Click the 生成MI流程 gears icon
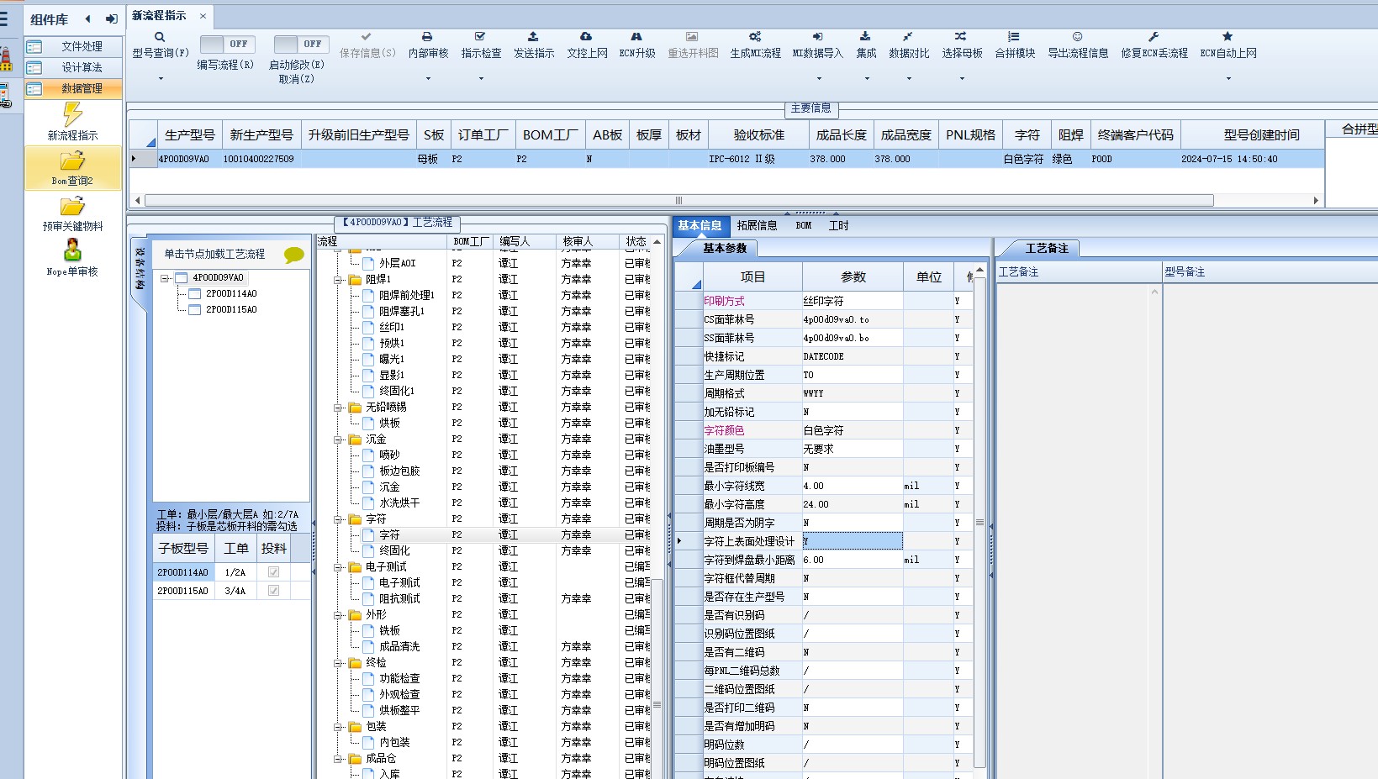Screen dimensions: 1378x779 755,37
